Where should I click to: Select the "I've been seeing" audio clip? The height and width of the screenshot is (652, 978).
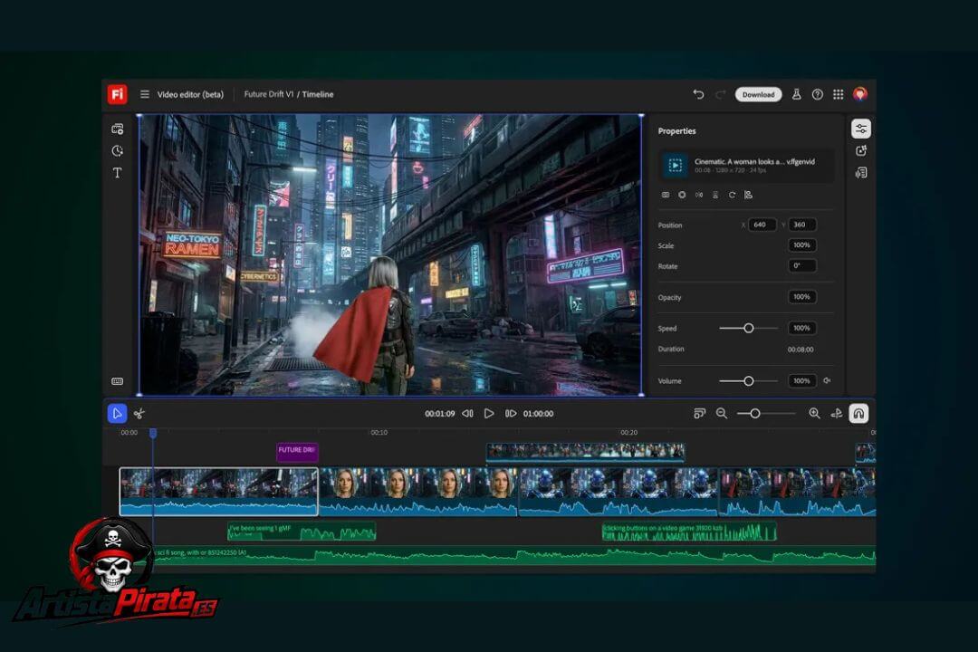pyautogui.click(x=302, y=532)
